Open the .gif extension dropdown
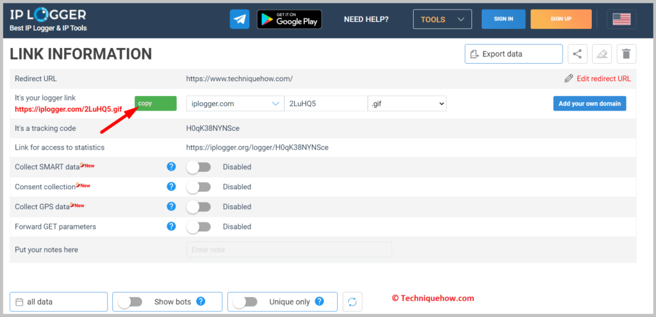The height and width of the screenshot is (317, 656). [x=407, y=104]
